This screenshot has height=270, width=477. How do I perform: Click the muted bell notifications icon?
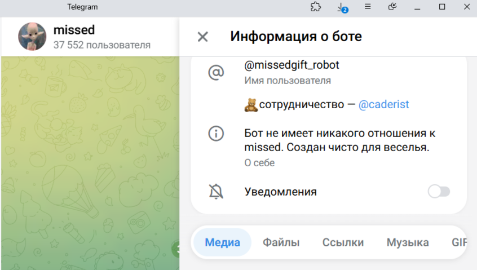pyautogui.click(x=216, y=192)
